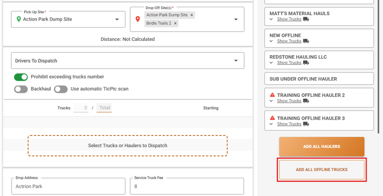This screenshot has width=383, height=196.
Task: Click truck icon for New Offline
Action: [306, 41]
